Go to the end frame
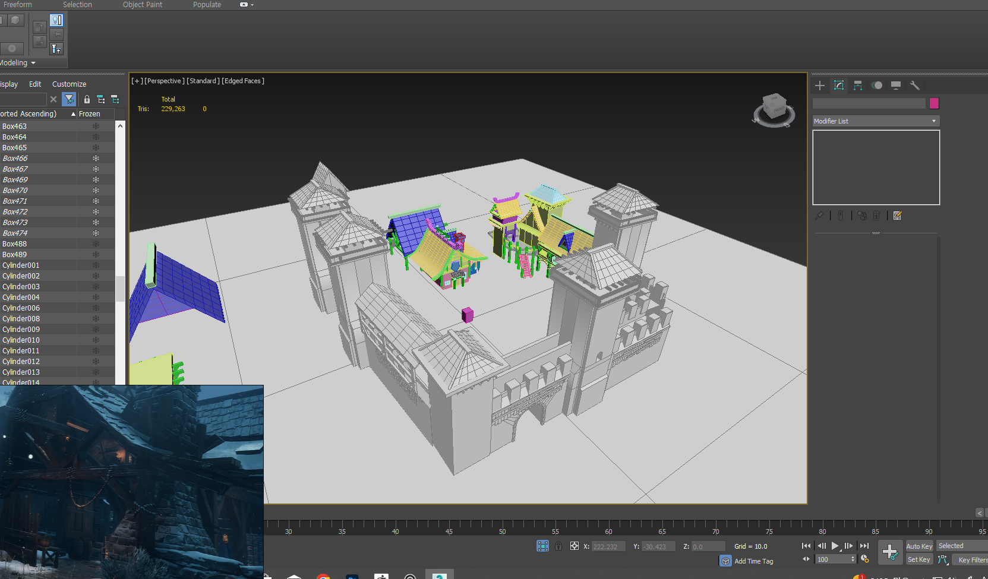988x579 pixels. pos(864,546)
